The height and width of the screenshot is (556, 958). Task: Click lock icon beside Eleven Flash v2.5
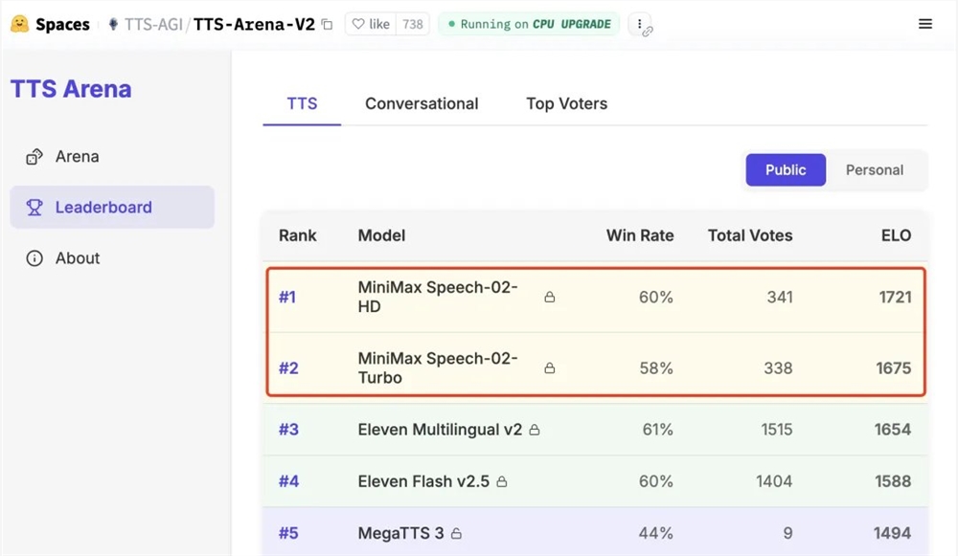pos(501,482)
